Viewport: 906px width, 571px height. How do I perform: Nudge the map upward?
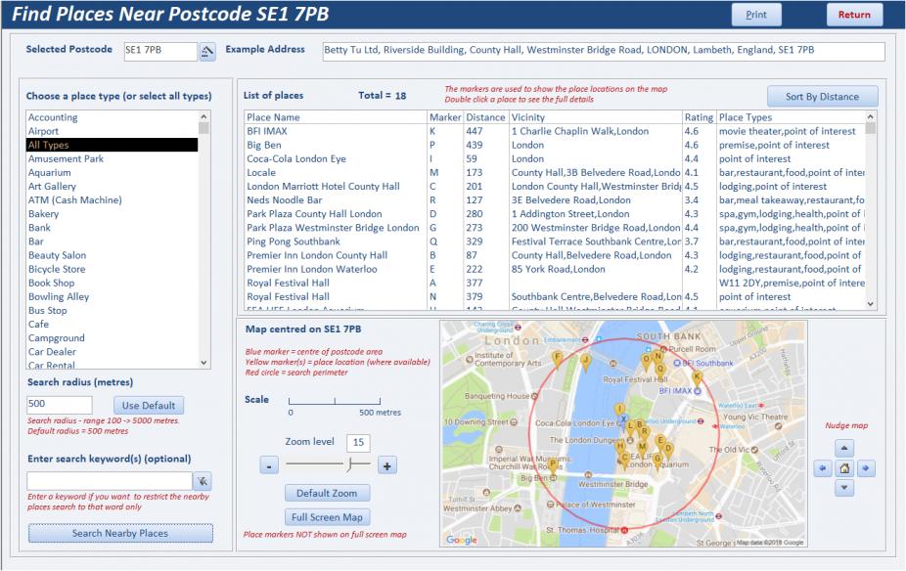coord(845,449)
